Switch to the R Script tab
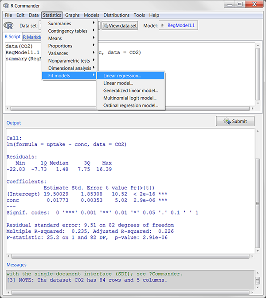 coord(12,36)
